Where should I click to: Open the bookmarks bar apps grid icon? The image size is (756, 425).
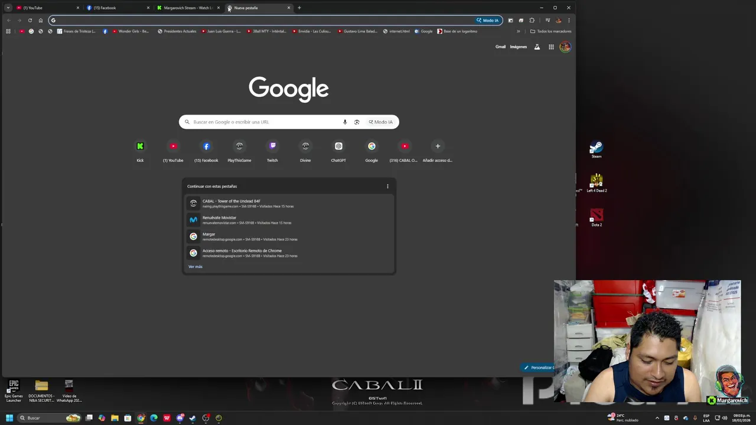click(x=8, y=31)
